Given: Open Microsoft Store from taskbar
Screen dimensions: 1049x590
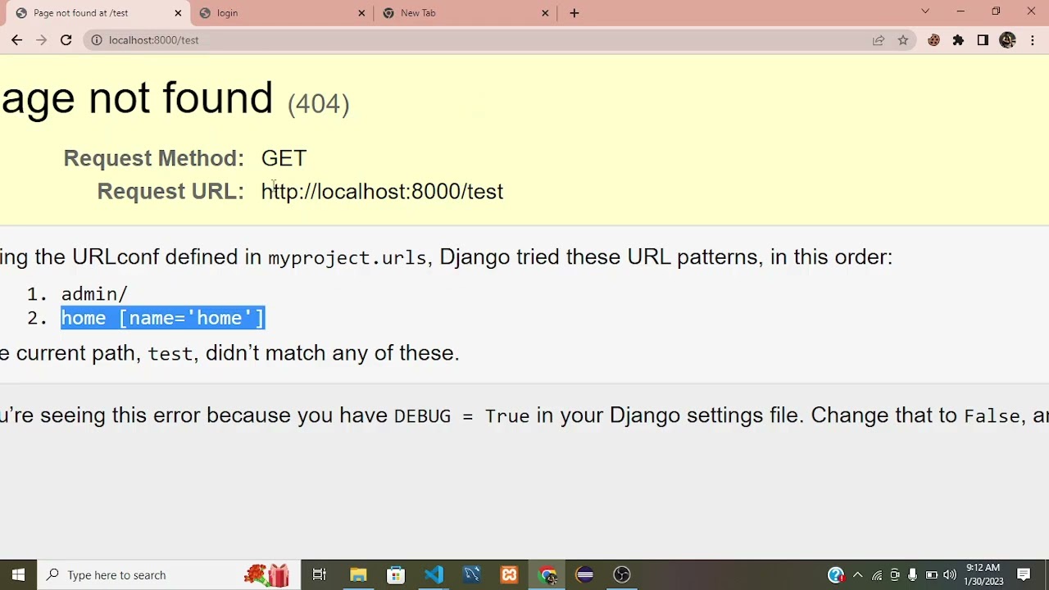Looking at the screenshot, I should tap(396, 574).
